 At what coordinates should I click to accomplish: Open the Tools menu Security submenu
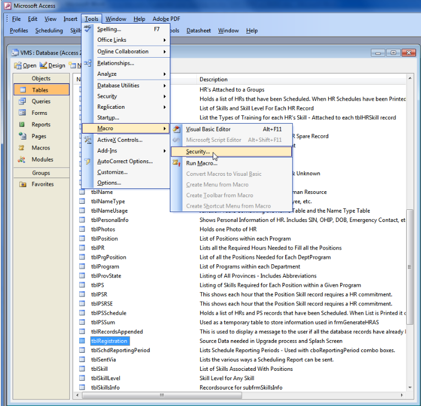click(x=126, y=96)
